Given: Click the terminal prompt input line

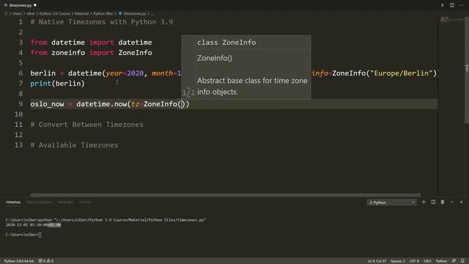Looking at the screenshot, I should (x=23, y=235).
